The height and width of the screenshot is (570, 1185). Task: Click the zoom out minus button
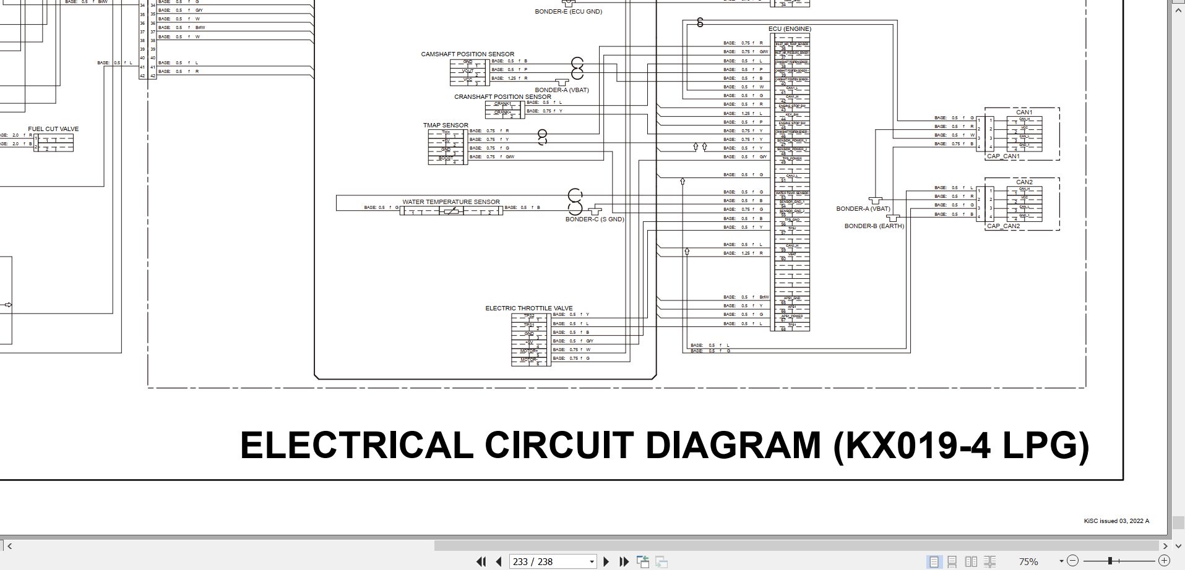pyautogui.click(x=1074, y=561)
